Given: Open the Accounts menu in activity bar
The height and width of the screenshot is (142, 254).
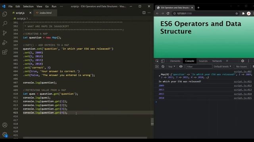Looking at the screenshot, I should pyautogui.click(x=5, y=125).
